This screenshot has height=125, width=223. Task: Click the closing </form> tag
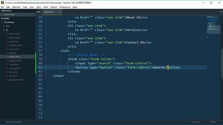click(x=74, y=72)
